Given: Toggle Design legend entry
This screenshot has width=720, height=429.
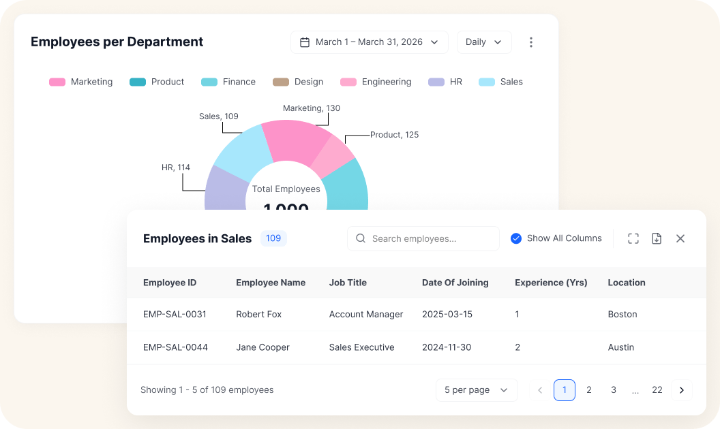Looking at the screenshot, I should click(x=298, y=82).
